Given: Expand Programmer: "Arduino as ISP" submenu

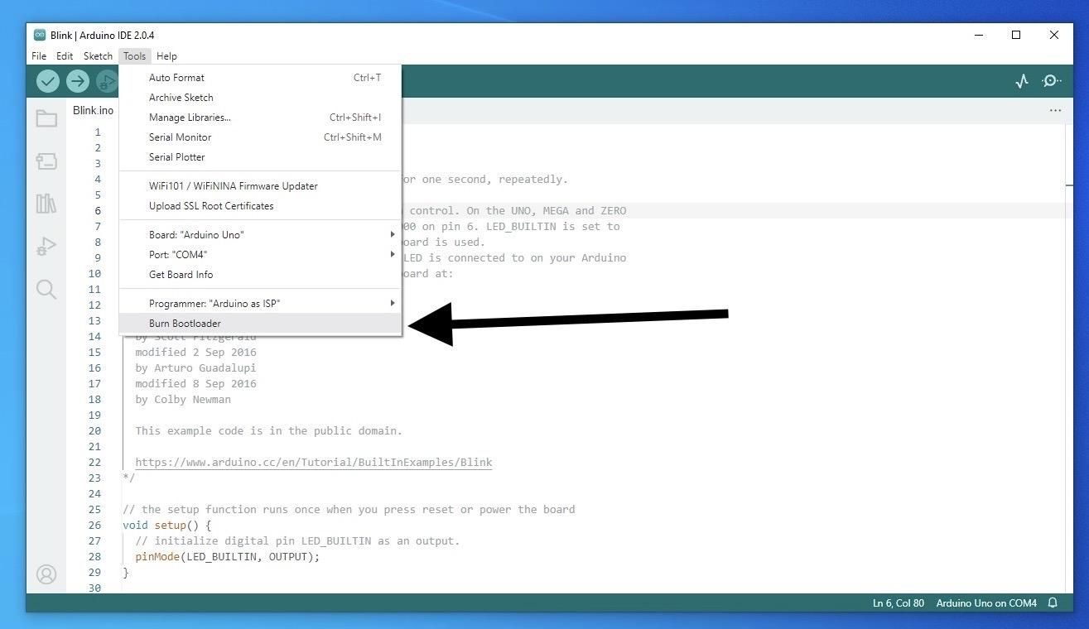Looking at the screenshot, I should [260, 304].
